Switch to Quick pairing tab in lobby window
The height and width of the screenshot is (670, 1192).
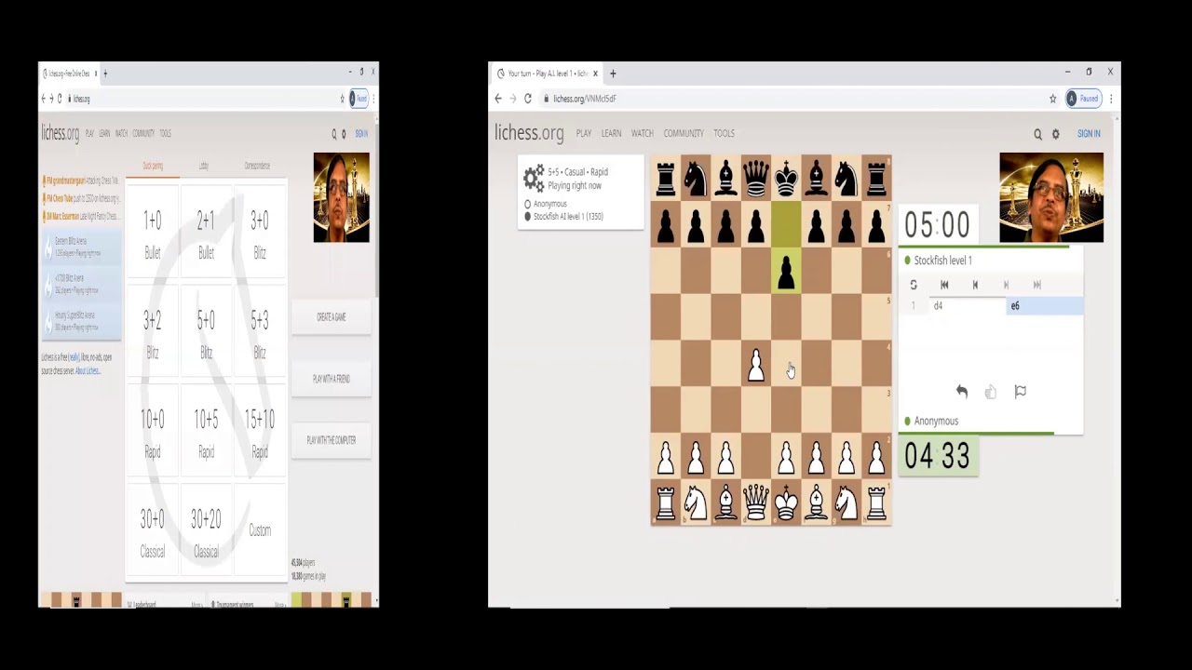[153, 167]
